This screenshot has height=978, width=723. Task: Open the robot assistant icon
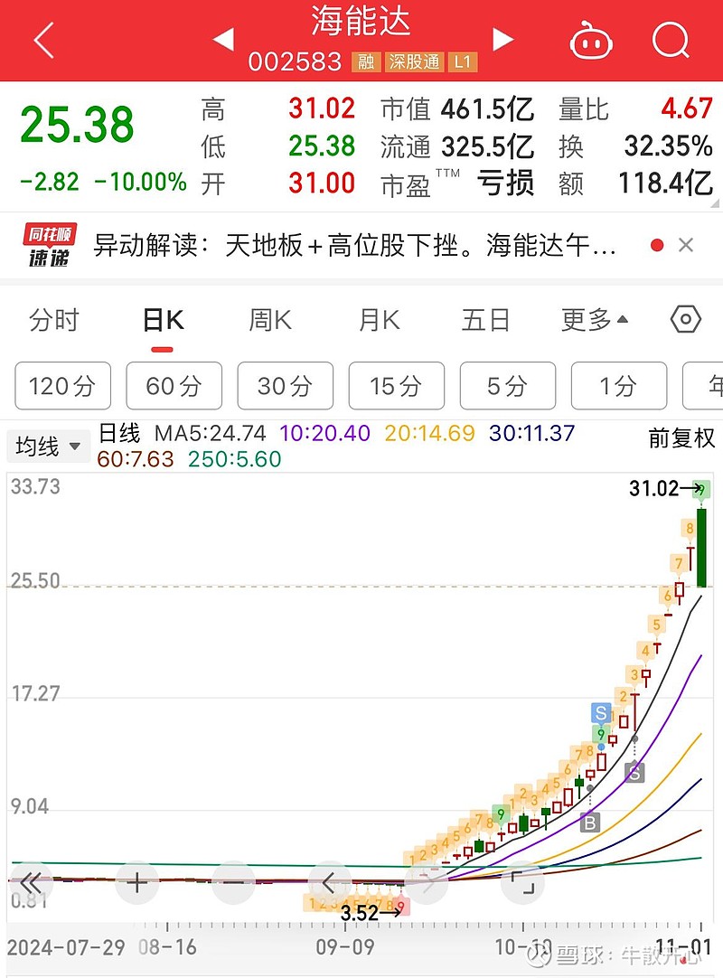[591, 41]
